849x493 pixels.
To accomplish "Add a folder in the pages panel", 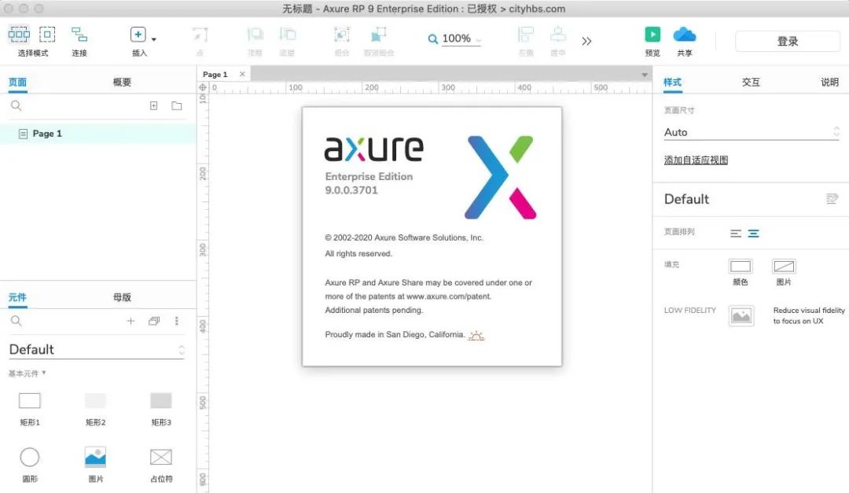I will point(177,105).
